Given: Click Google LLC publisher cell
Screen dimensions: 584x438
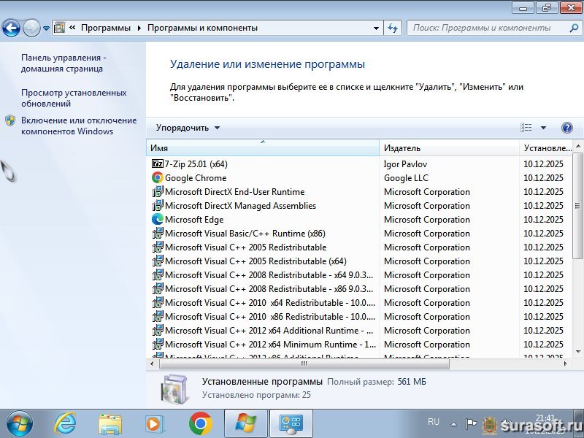Looking at the screenshot, I should 406,178.
